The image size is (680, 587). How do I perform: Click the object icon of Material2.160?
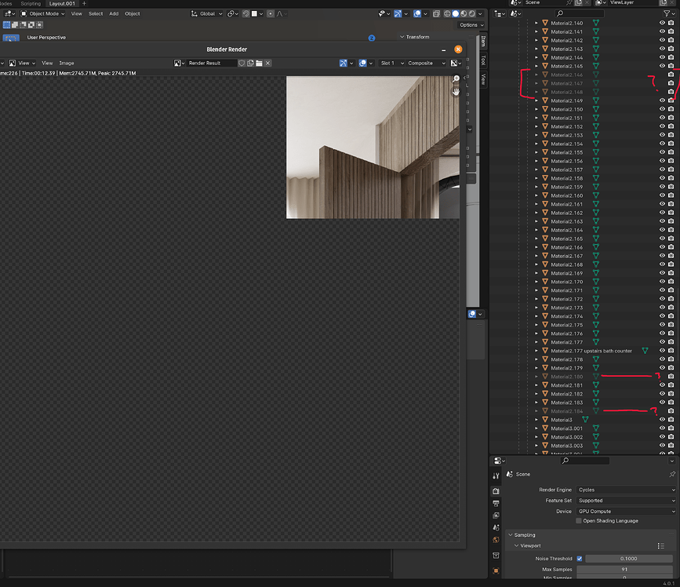coord(545,195)
